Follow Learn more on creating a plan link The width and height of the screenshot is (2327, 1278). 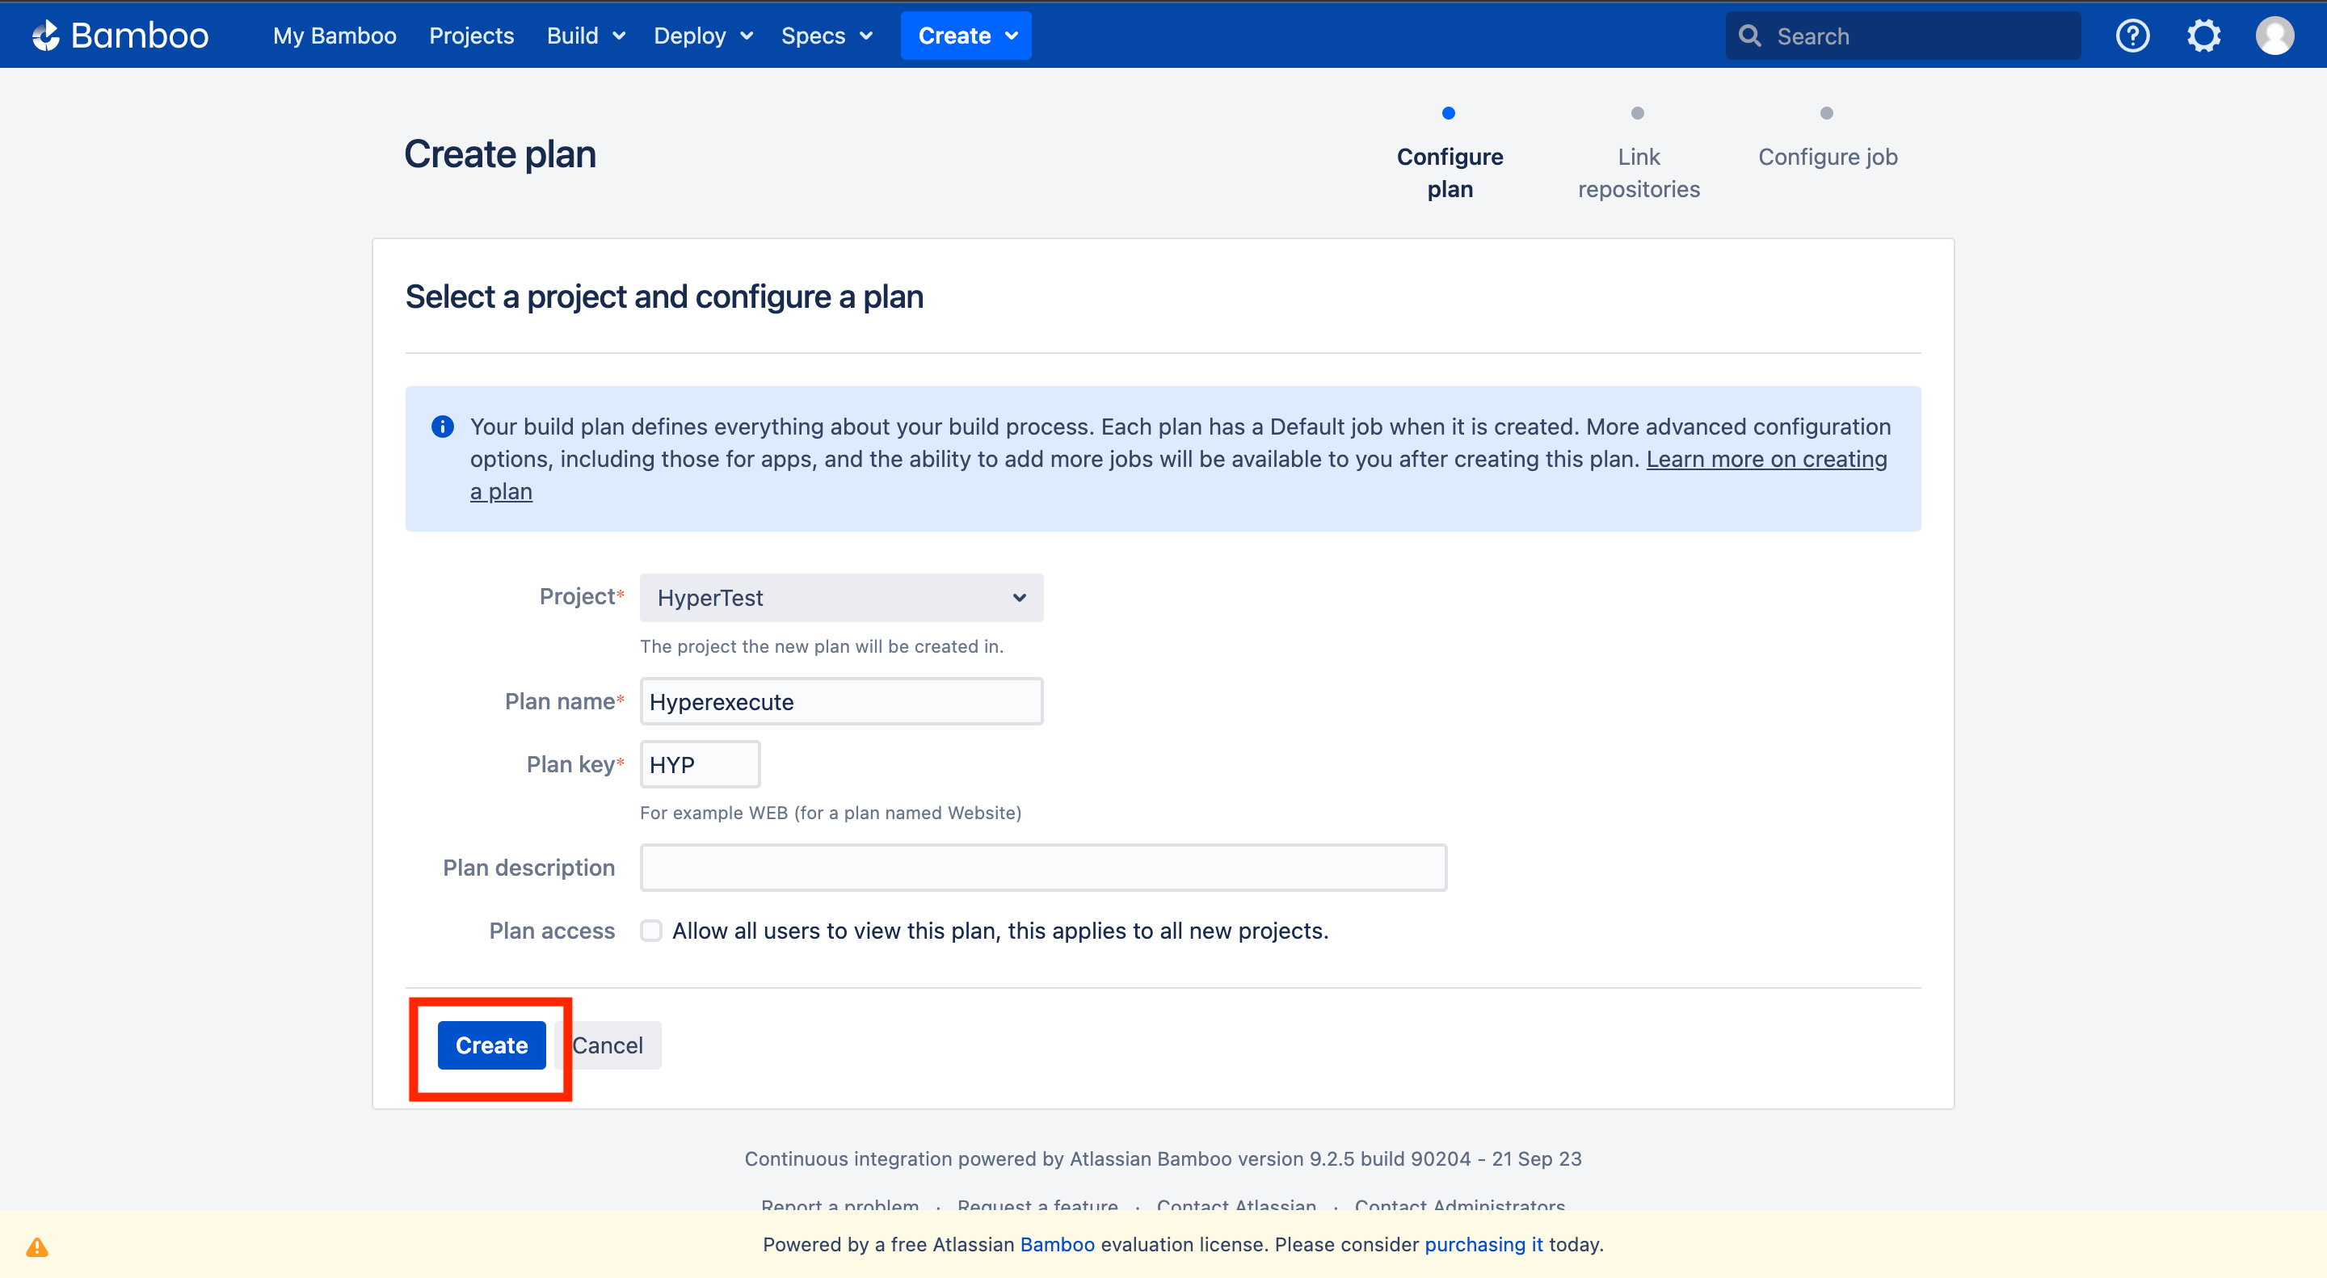[1766, 459]
